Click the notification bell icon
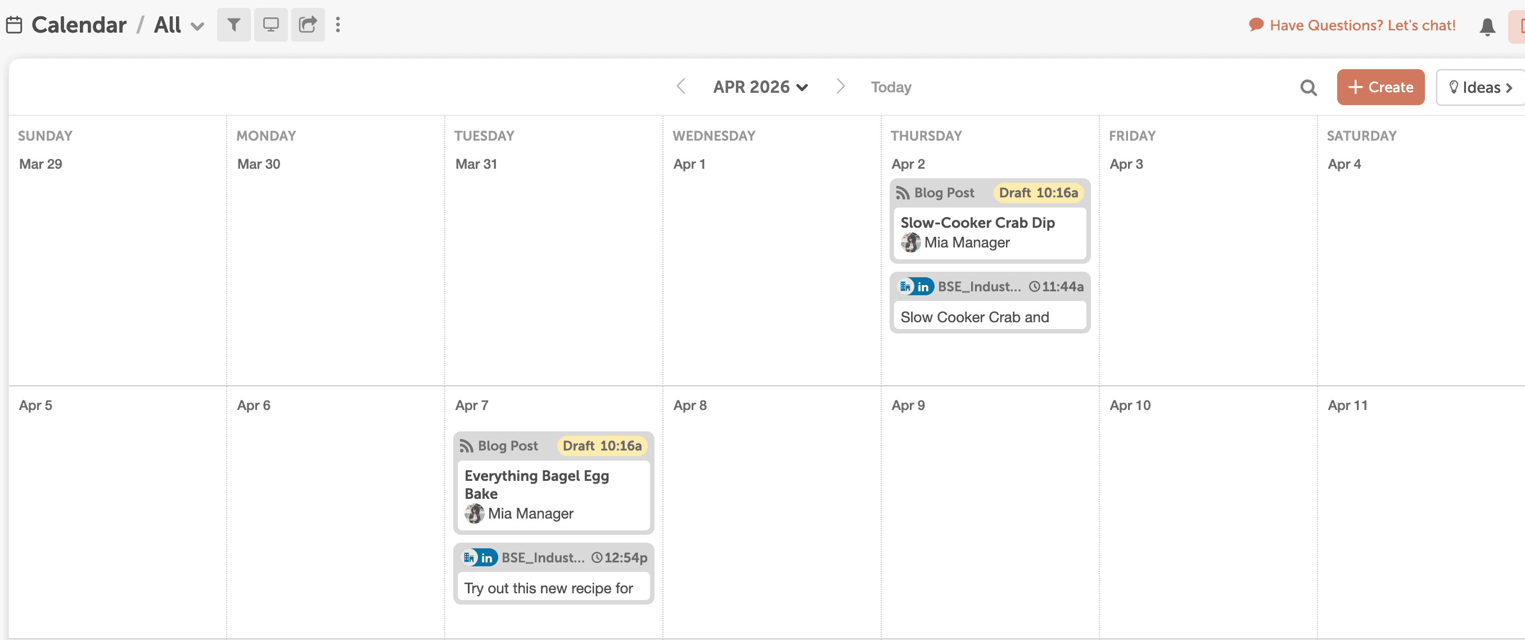Screen dimensions: 1525x640 pyautogui.click(x=1487, y=26)
